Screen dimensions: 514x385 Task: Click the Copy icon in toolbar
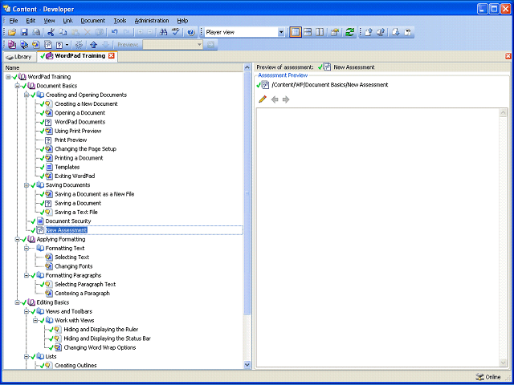(63, 32)
